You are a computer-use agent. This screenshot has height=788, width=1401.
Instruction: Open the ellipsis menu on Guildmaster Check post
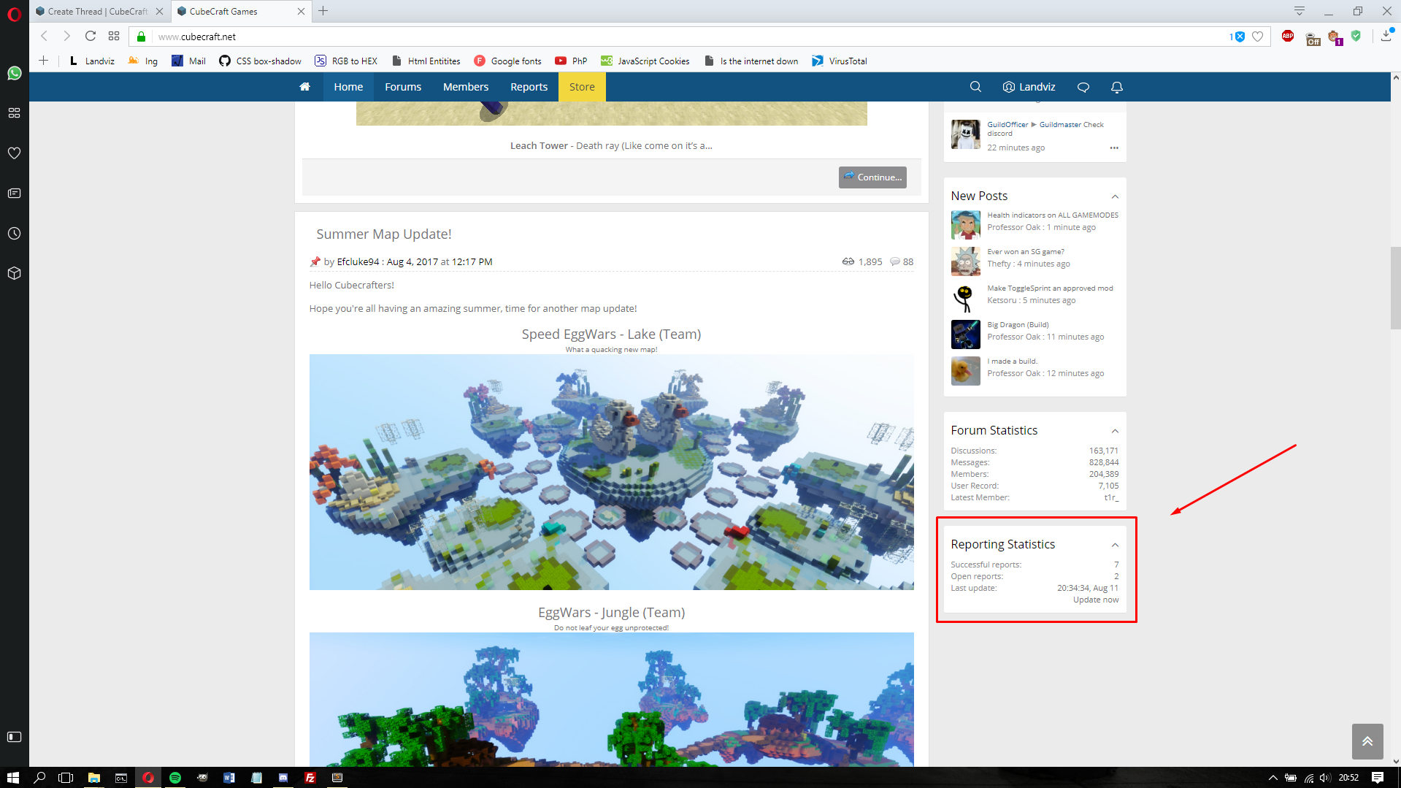tap(1114, 148)
